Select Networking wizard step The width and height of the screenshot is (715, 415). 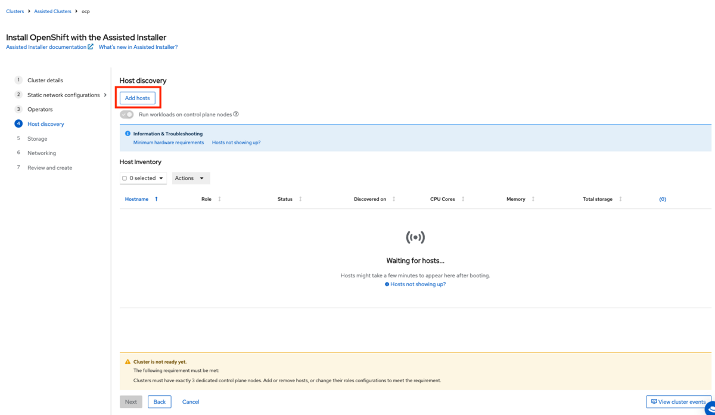click(x=42, y=153)
